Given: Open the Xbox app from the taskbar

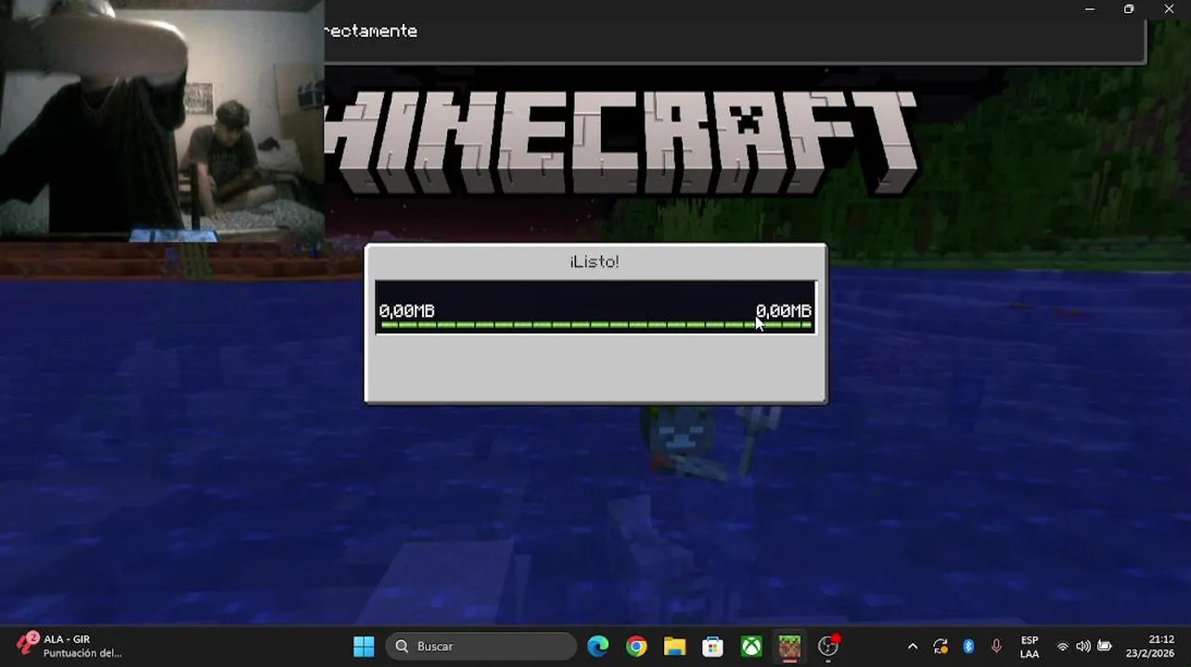Looking at the screenshot, I should pos(751,646).
